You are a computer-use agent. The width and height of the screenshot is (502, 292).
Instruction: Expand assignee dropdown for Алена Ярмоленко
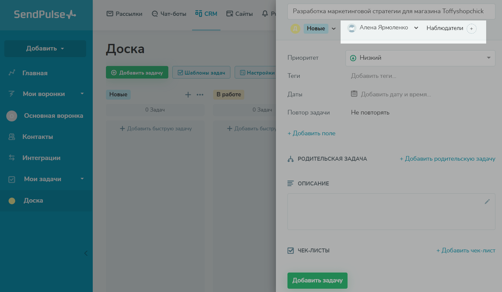pyautogui.click(x=416, y=28)
